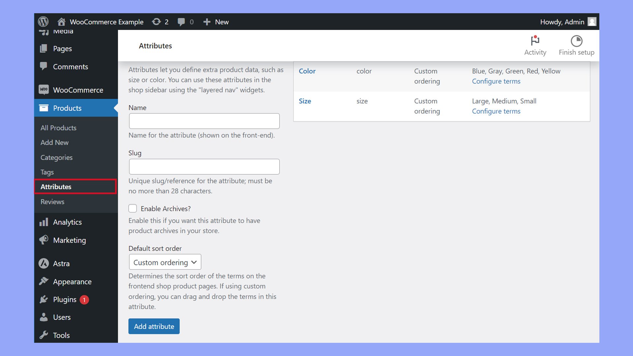Viewport: 633px width, 356px height.
Task: Click the WooCommerce menu icon
Action: point(44,90)
